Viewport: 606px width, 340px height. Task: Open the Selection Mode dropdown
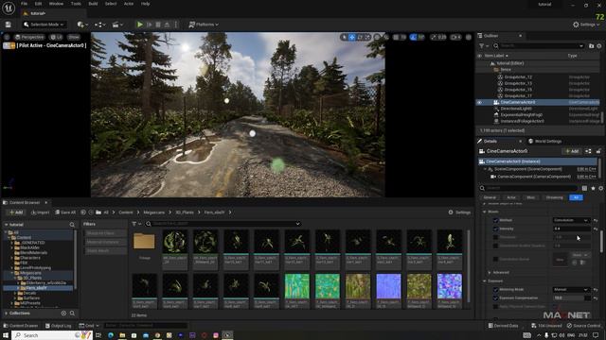point(44,25)
